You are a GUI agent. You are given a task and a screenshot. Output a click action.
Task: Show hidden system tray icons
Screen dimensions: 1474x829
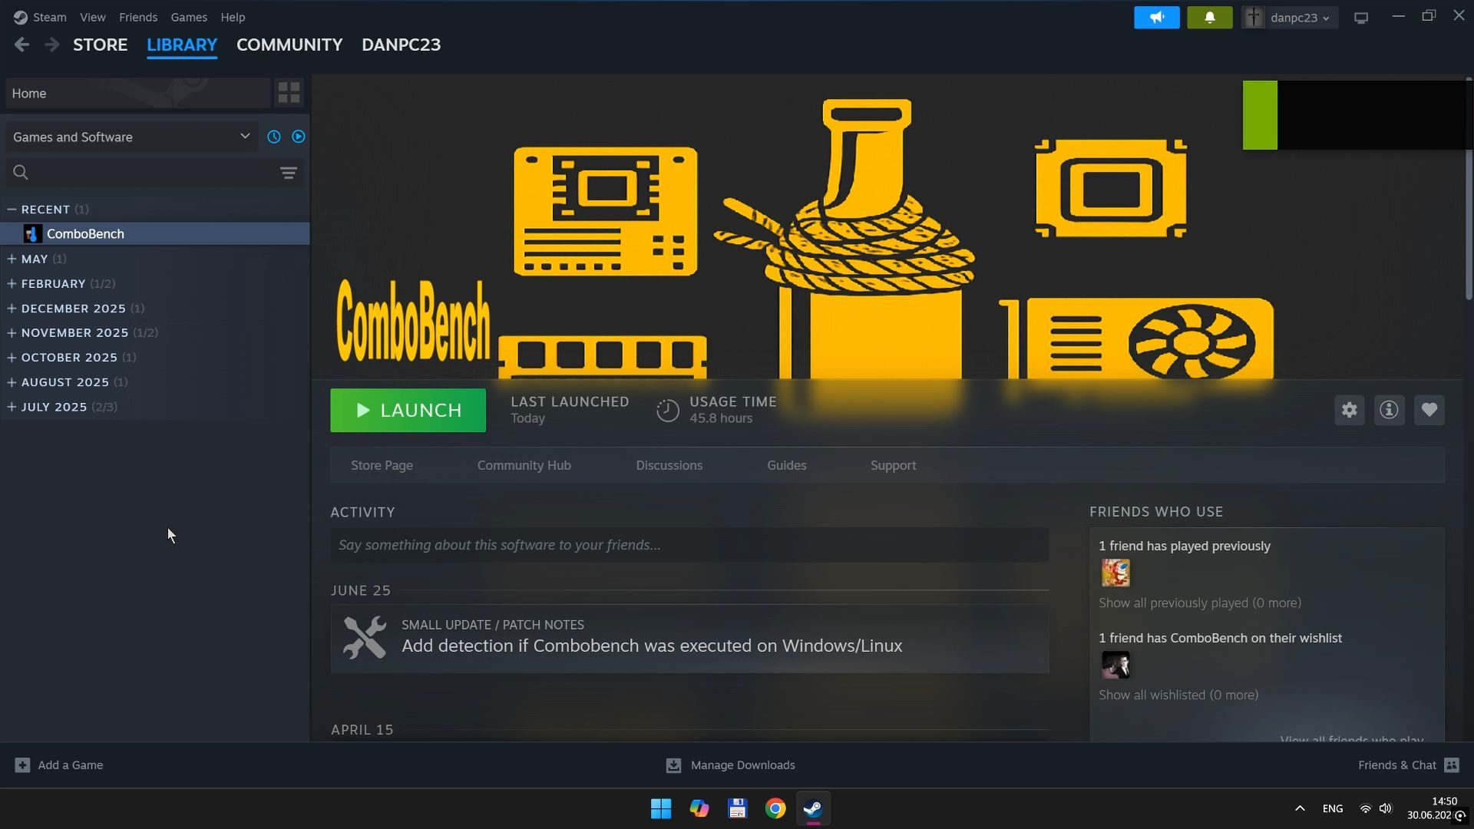pyautogui.click(x=1300, y=808)
